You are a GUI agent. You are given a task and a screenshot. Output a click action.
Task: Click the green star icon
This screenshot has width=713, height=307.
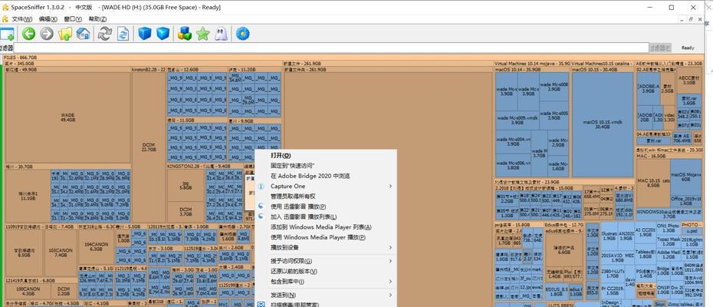(202, 33)
